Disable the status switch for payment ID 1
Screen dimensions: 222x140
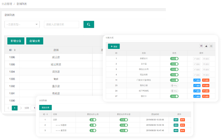point(174,58)
